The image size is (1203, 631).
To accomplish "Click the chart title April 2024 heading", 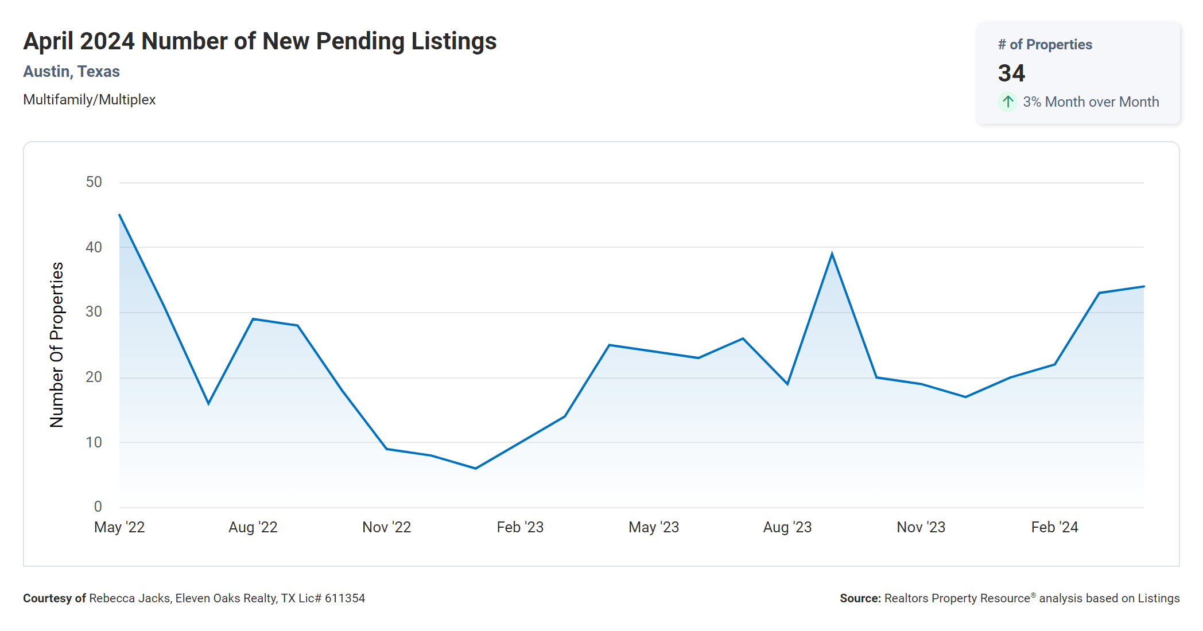I will pyautogui.click(x=259, y=41).
